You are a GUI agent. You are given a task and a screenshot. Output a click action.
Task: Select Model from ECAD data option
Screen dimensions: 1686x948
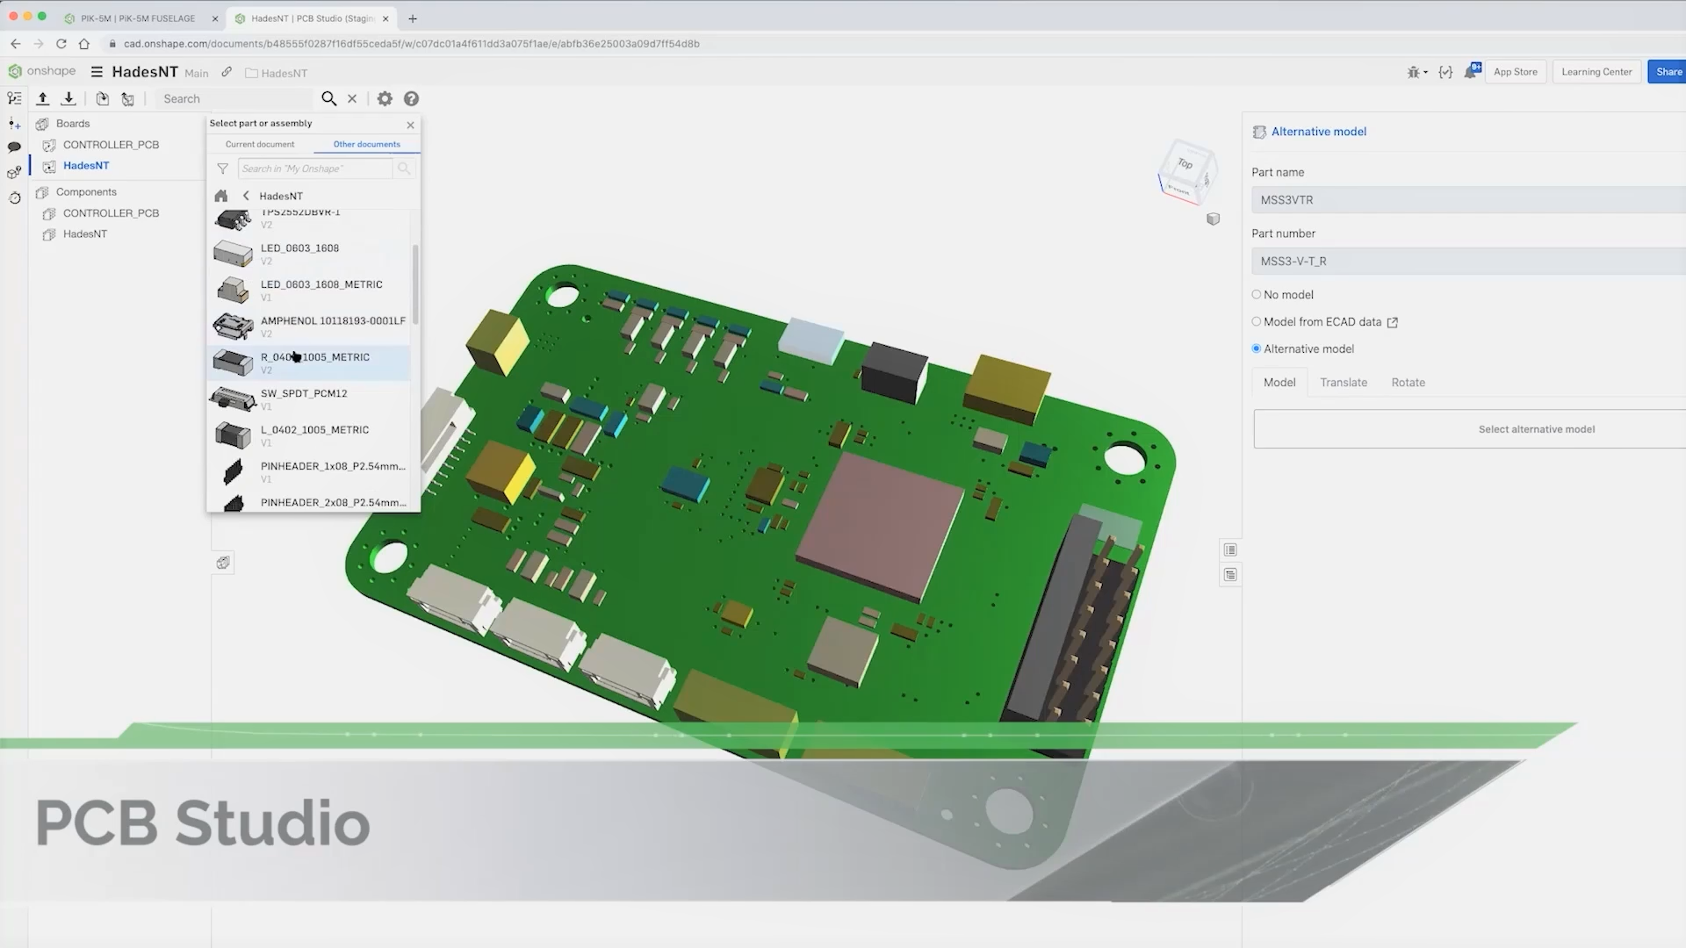[1257, 322]
